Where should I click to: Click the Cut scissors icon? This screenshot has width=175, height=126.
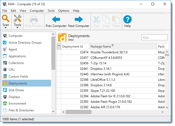(96, 20)
